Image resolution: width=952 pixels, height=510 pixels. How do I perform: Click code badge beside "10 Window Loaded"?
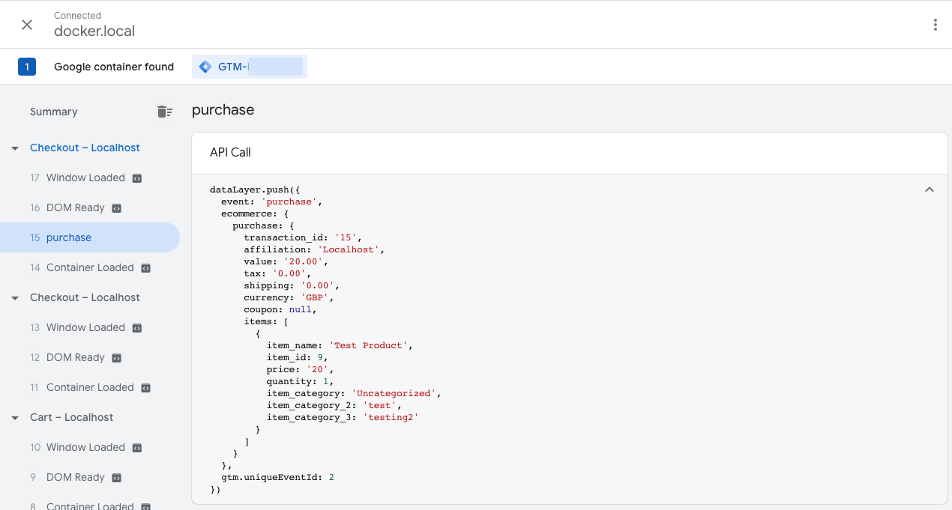(x=136, y=447)
